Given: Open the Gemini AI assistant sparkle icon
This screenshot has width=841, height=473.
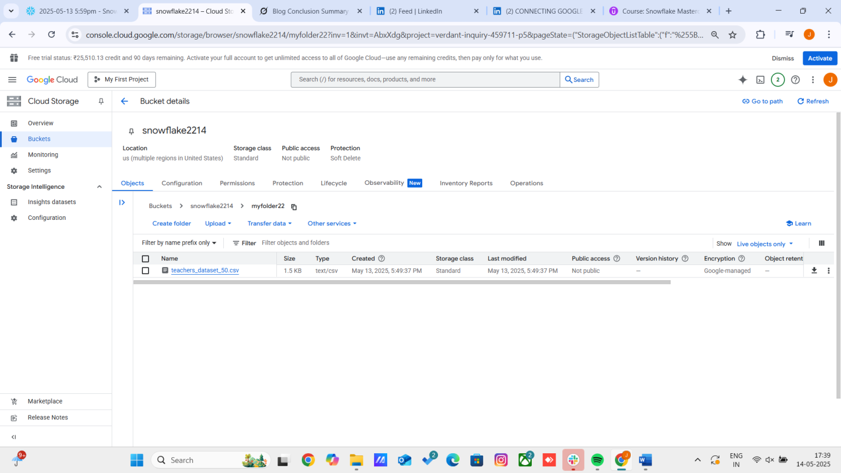Looking at the screenshot, I should pos(743,80).
